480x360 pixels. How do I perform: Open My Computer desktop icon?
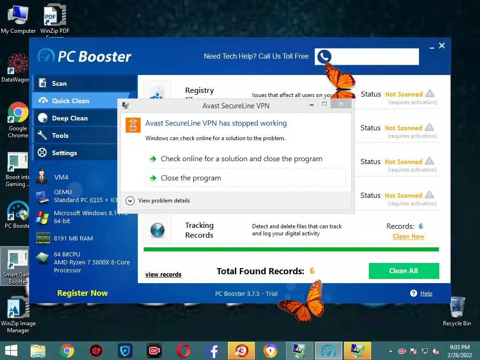18,20
